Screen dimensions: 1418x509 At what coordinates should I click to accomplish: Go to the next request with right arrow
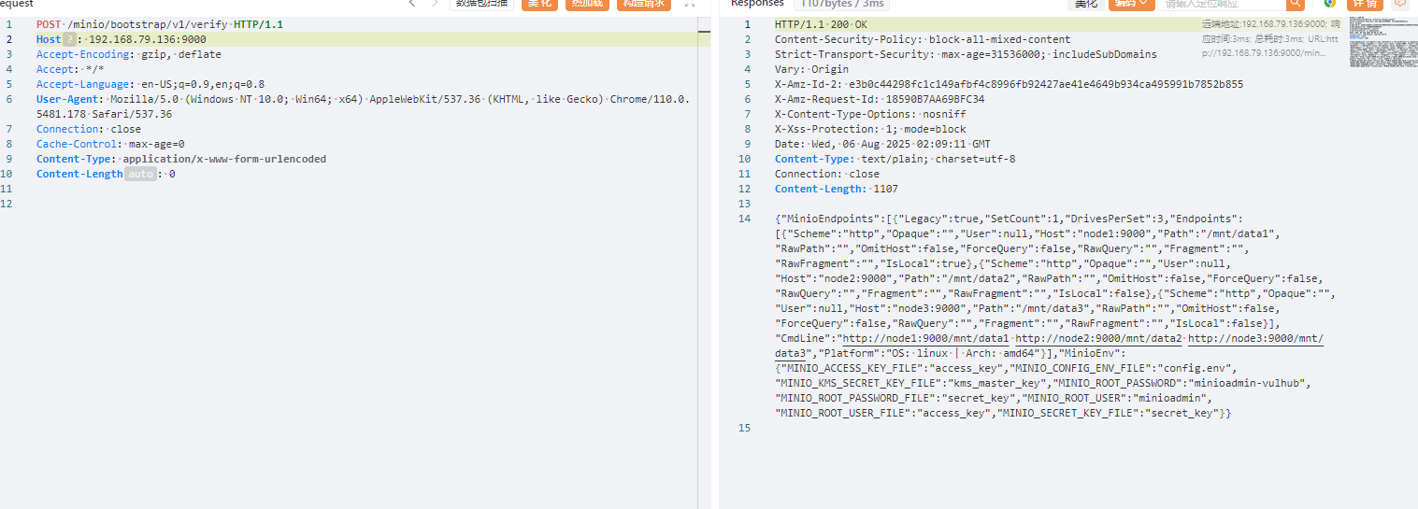(435, 4)
